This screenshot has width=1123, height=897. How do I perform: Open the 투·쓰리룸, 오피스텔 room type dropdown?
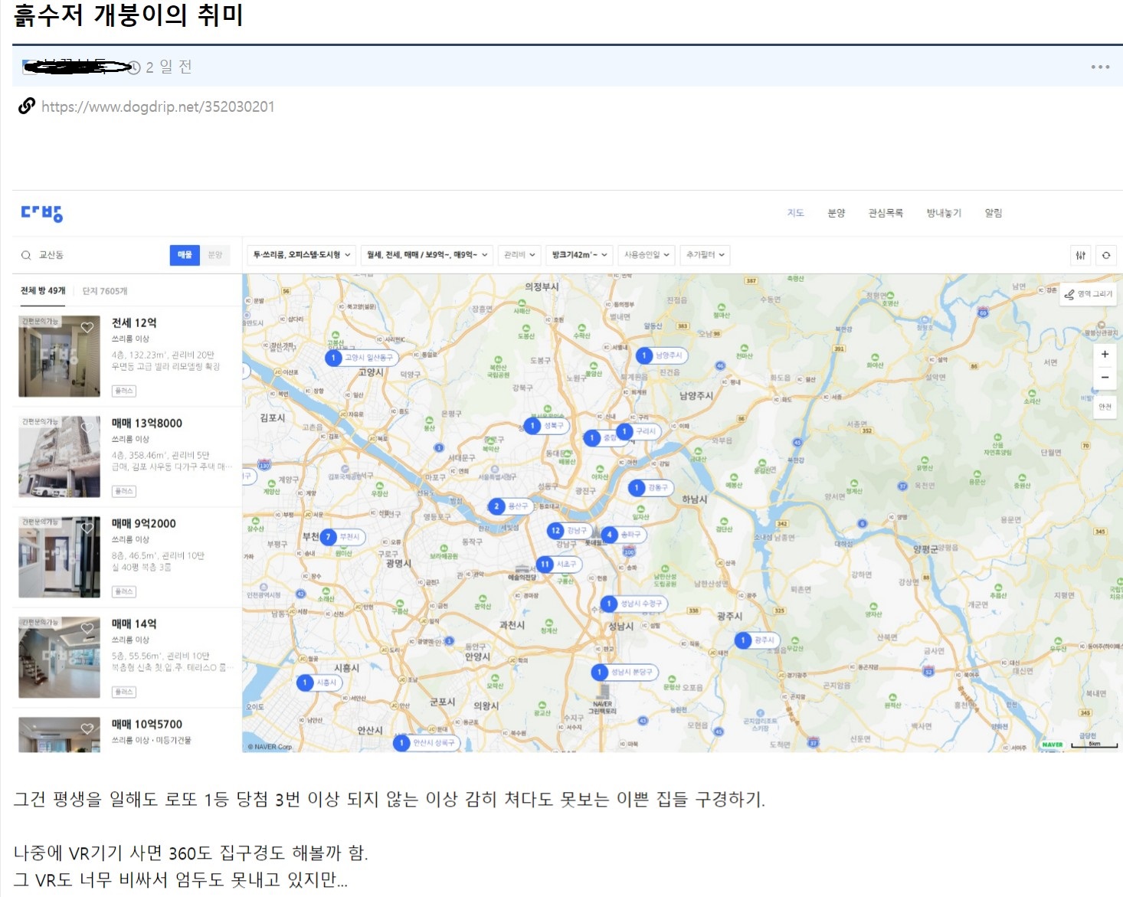301,255
